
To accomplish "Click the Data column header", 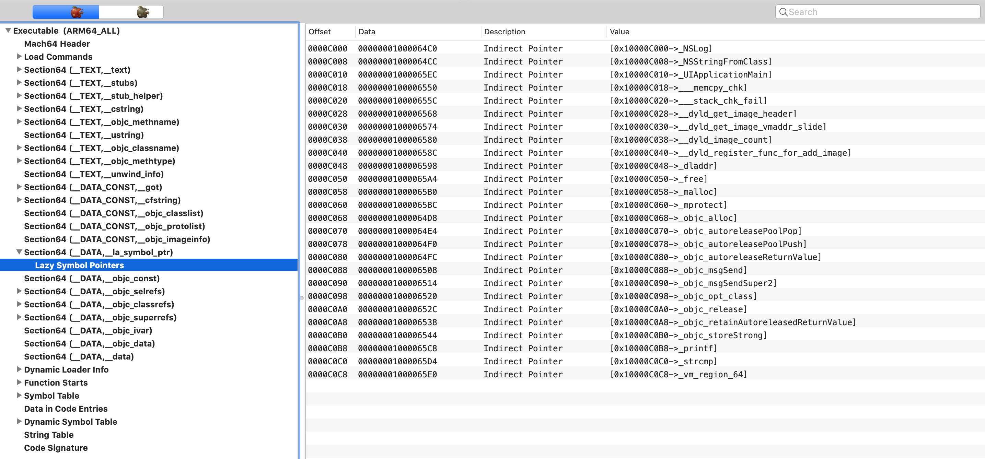I will (418, 32).
